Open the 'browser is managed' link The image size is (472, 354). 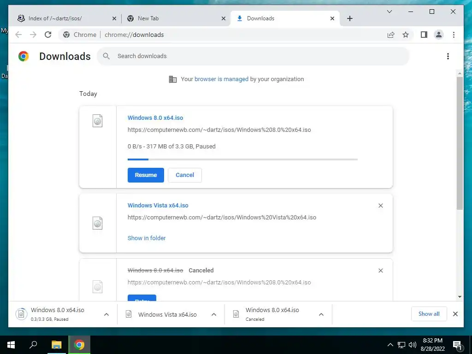[221, 79]
